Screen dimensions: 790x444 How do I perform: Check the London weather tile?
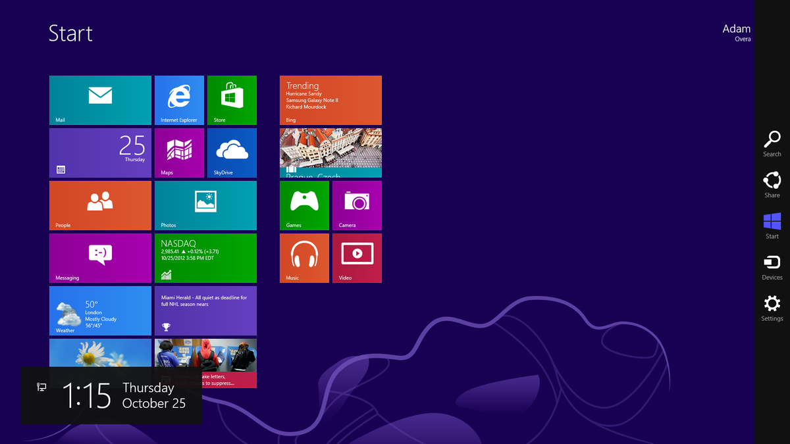[x=99, y=310]
